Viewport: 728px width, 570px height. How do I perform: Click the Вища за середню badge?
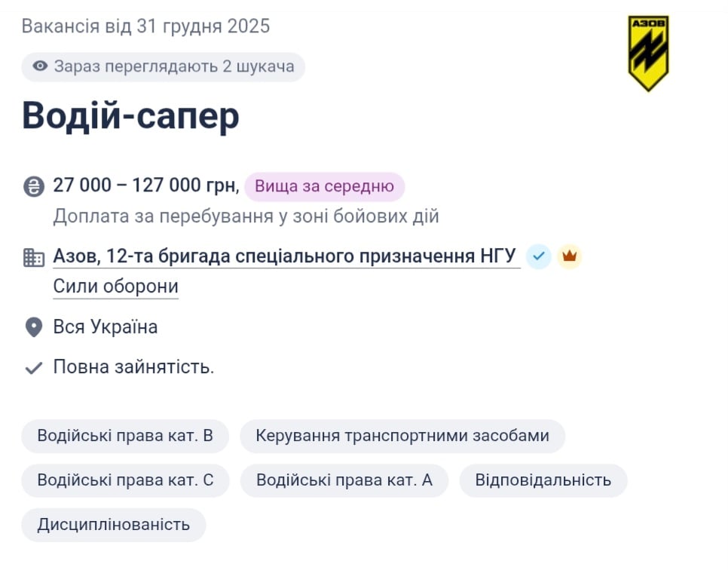click(324, 186)
